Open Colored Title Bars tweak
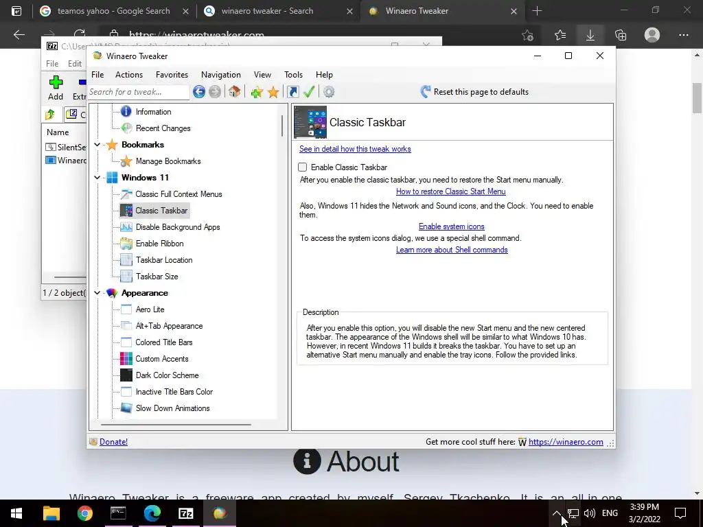703x527 pixels. tap(163, 342)
